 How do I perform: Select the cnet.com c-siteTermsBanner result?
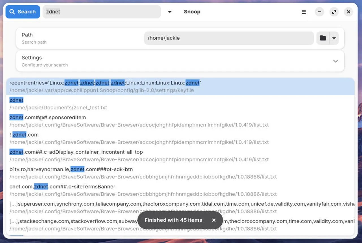[x=180, y=190]
